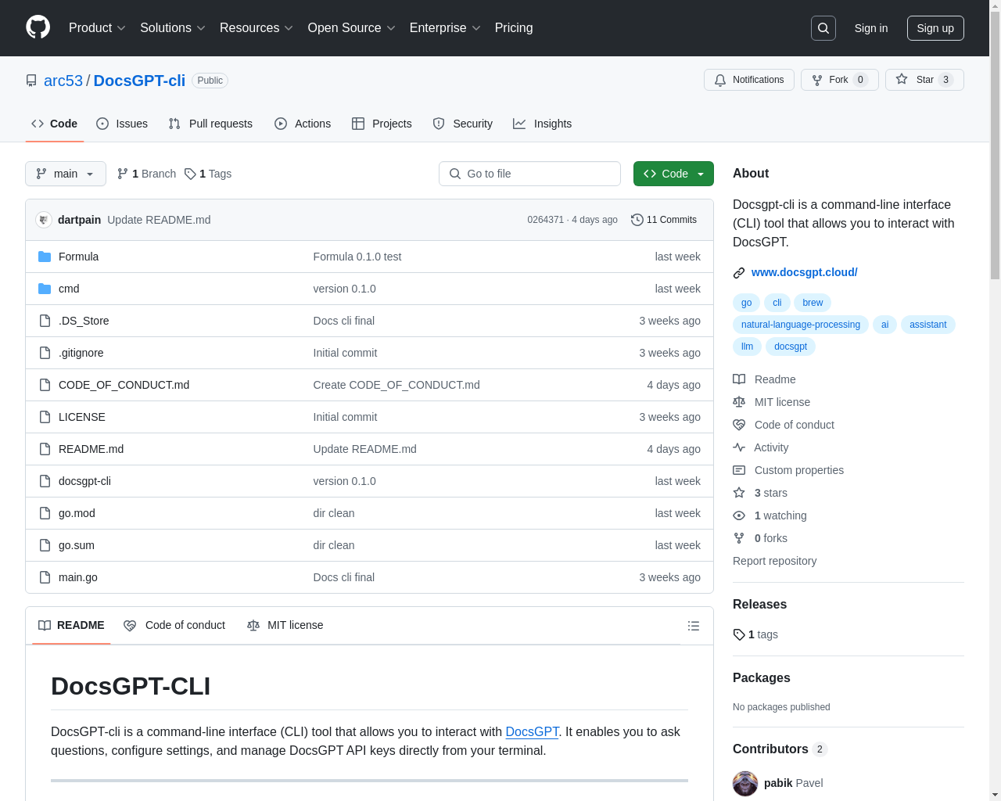Click the file icon for main.go
Image resolution: width=1001 pixels, height=801 pixels.
[45, 577]
